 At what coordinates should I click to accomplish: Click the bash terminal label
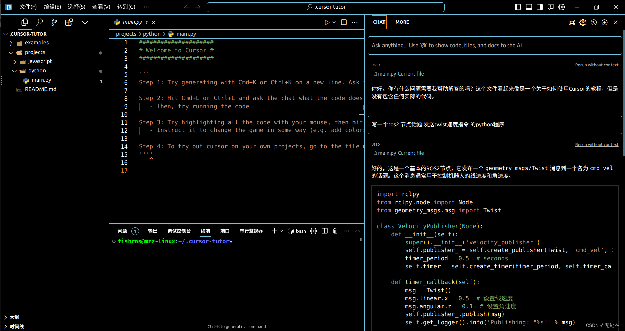pos(297,231)
